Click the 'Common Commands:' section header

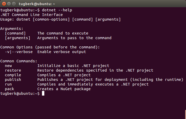[x=19, y=61]
